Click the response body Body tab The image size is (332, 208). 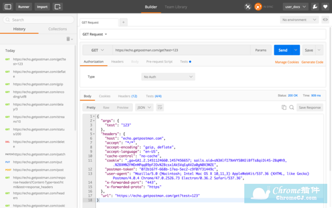click(87, 96)
